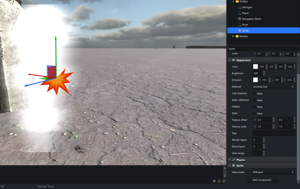Open the View mode Billboard dropdown

coord(274,172)
